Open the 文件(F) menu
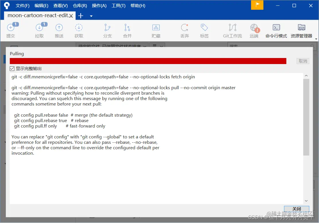The width and height of the screenshot is (319, 223). tap(22, 6)
